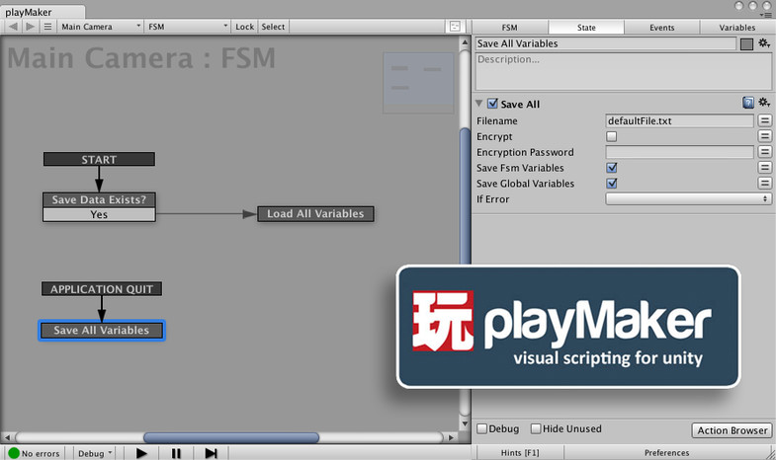Screen dimensions: 776x460
Task: Uncheck Save Fsm Variables
Action: [x=612, y=168]
